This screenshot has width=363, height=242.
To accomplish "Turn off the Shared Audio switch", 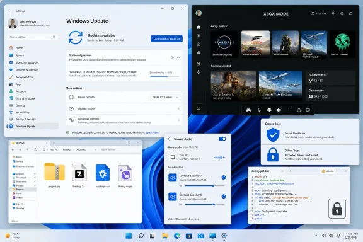I will (x=222, y=139).
